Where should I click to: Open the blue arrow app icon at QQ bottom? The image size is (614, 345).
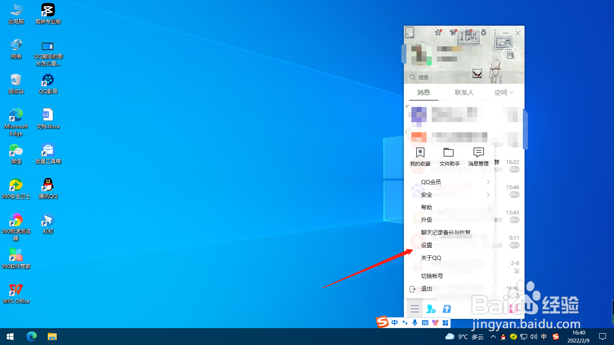click(447, 309)
